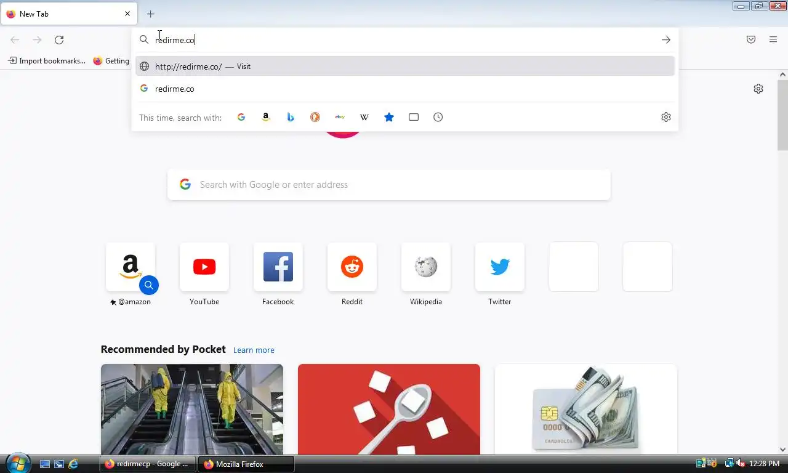Open a new tab with plus button
788x473 pixels.
tap(151, 14)
